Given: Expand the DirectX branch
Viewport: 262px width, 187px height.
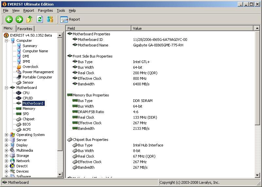Looking at the screenshot, I should coord(6,166).
